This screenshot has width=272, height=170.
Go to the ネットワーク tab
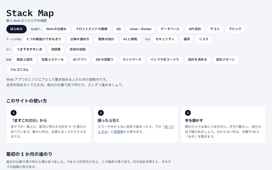click(132, 60)
